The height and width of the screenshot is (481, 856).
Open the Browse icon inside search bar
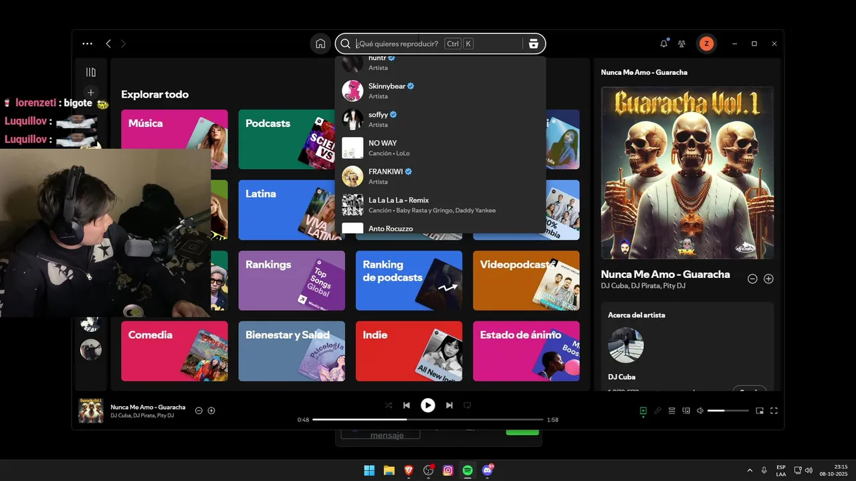pyautogui.click(x=533, y=44)
